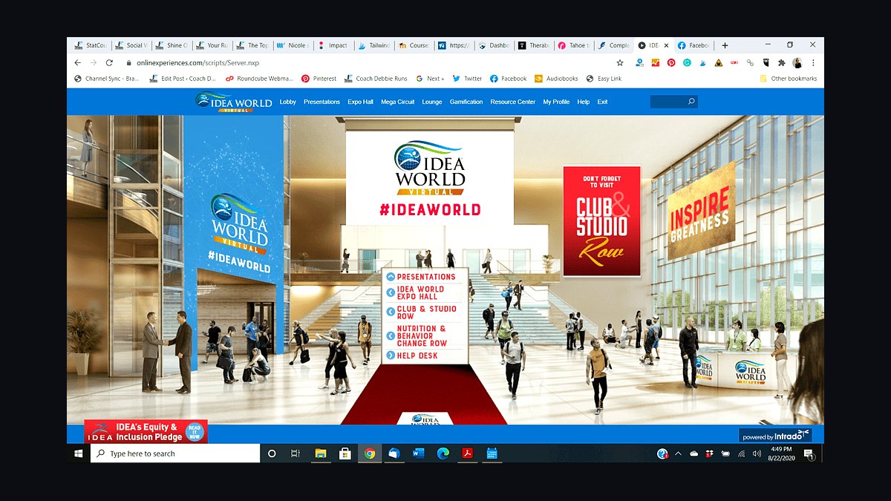Viewport: 891px width, 501px height.
Task: Open My Profile from the navbar
Action: (556, 102)
